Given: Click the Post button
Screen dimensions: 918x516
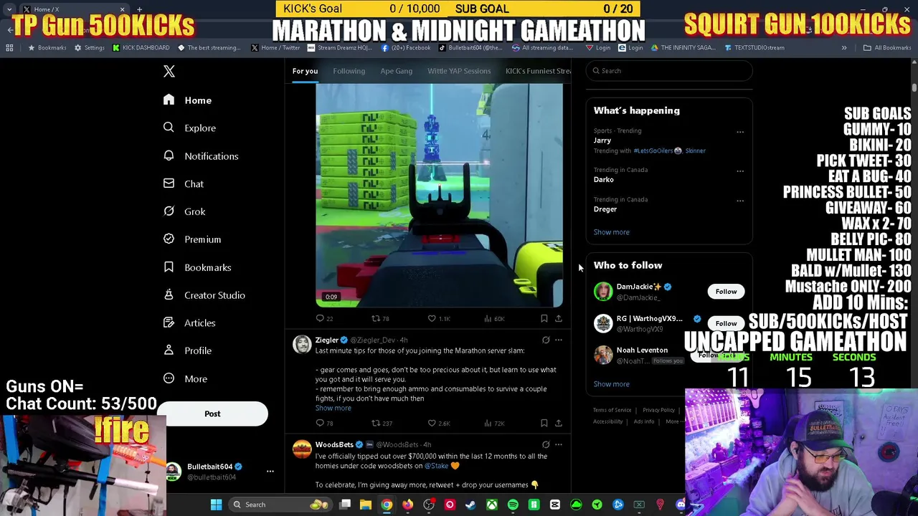Looking at the screenshot, I should pos(212,414).
